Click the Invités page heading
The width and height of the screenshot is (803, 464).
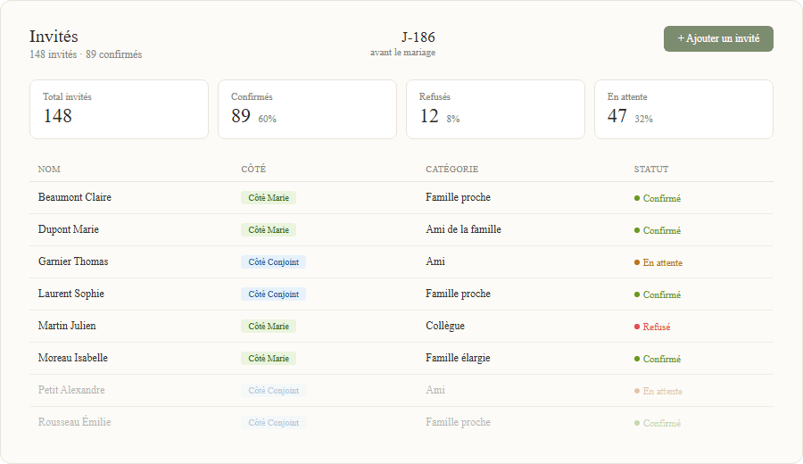[54, 37]
